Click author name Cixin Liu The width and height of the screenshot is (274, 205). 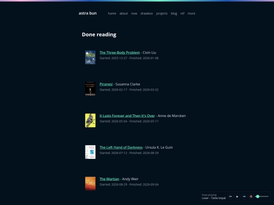149,53
